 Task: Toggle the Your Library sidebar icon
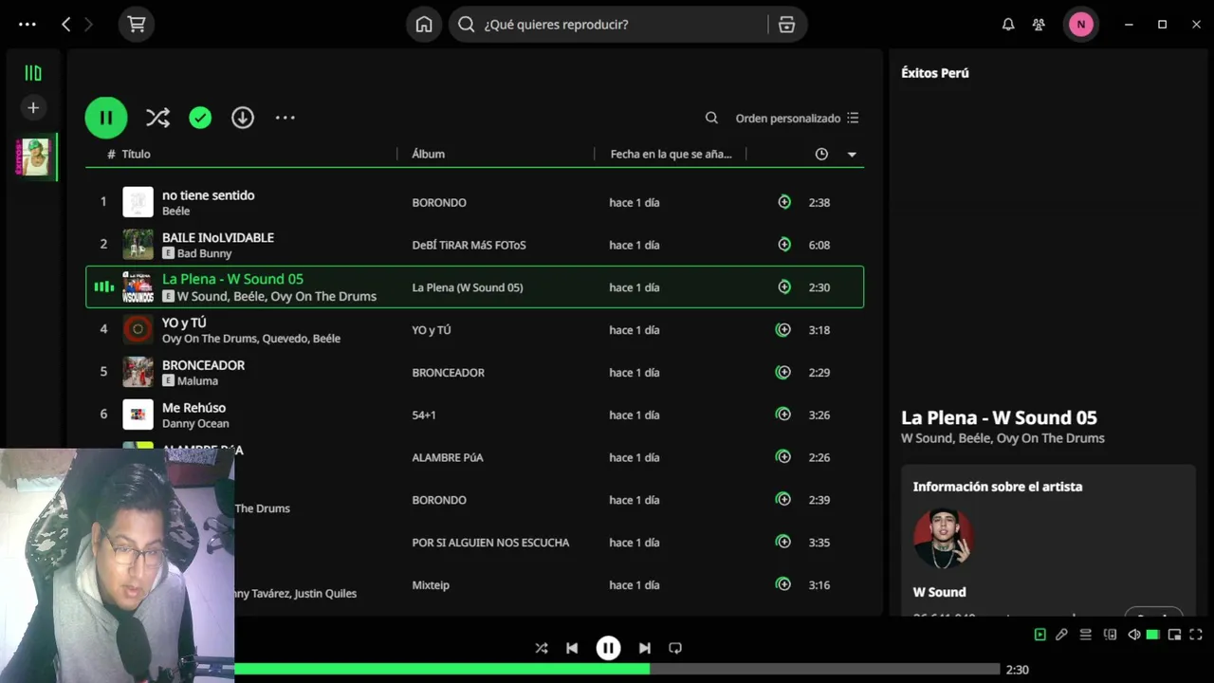(33, 73)
